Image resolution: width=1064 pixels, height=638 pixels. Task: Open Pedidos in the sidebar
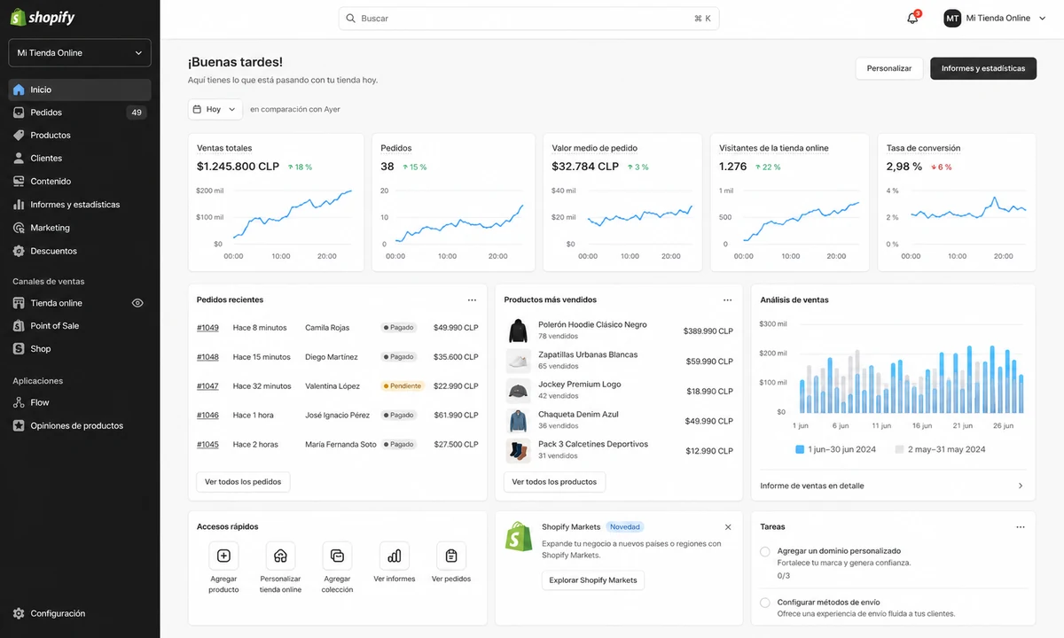point(80,113)
